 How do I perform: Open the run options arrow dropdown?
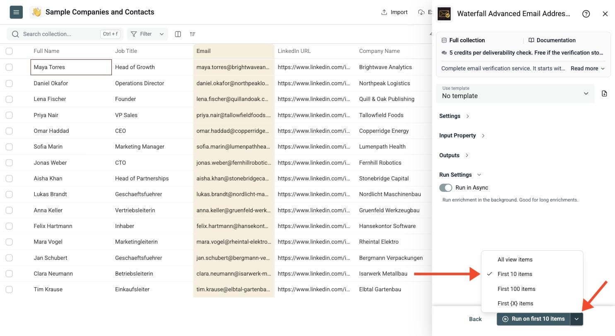[x=576, y=319]
